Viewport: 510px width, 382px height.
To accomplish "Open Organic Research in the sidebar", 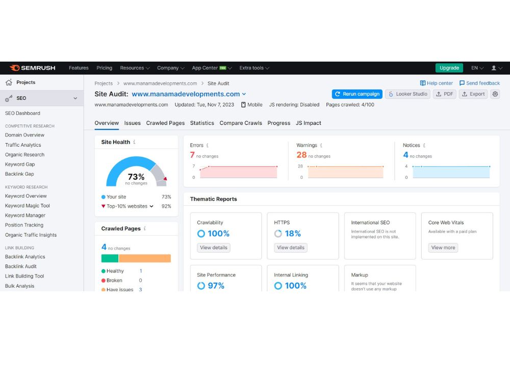I will (24, 155).
